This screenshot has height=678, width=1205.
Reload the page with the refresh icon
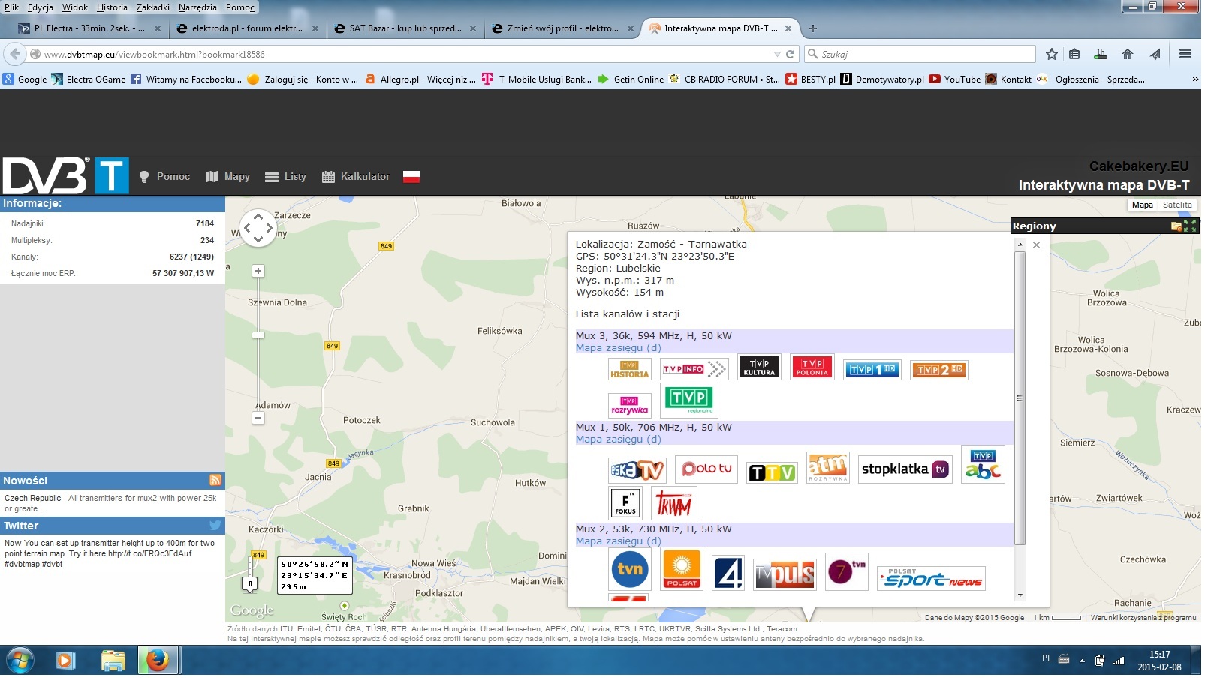[791, 55]
